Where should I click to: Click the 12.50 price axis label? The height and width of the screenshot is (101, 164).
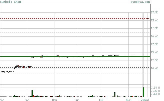click(x=154, y=60)
